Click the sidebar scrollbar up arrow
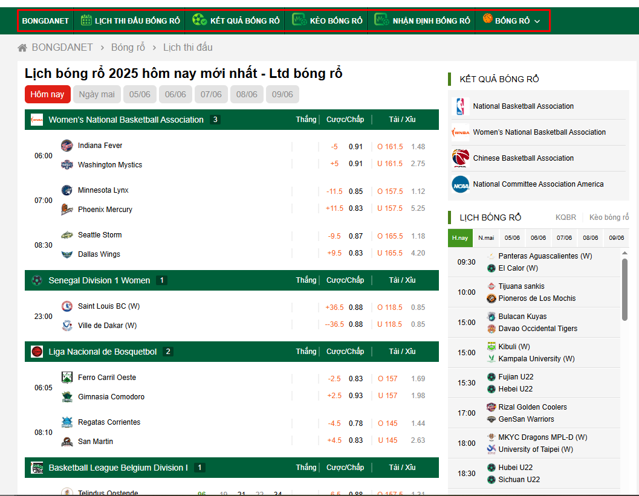The width and height of the screenshot is (639, 496). (x=624, y=253)
